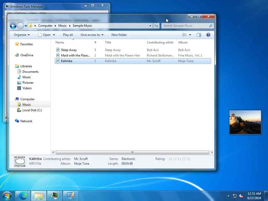
Task: Click the File Explorer taskbar icon
Action: [39, 196]
